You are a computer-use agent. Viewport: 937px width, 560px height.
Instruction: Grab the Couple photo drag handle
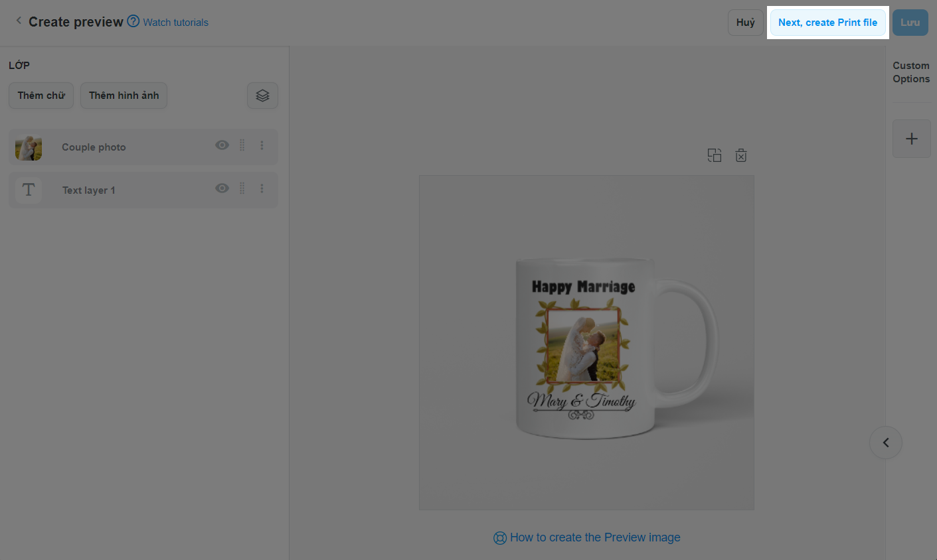pos(242,145)
